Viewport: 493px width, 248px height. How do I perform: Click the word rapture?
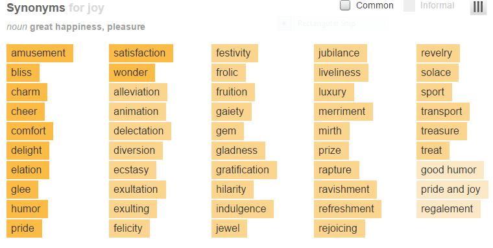click(337, 170)
